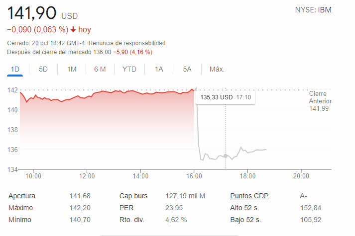
Task: Open the 1M chart range
Action: coord(72,70)
